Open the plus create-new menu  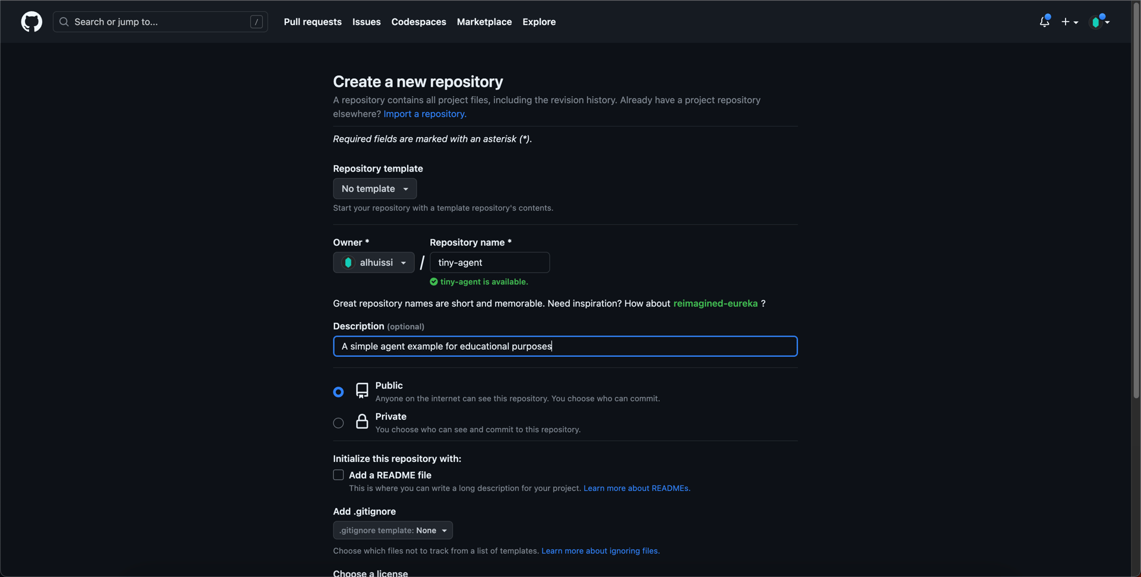pos(1069,22)
